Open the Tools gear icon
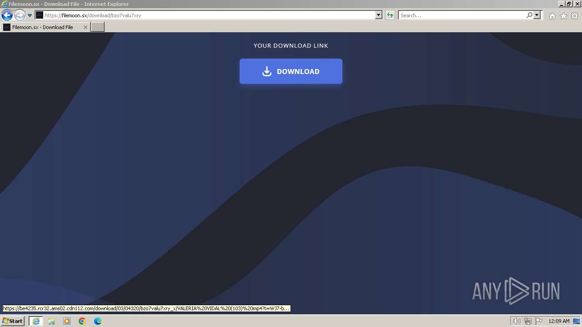 [575, 16]
